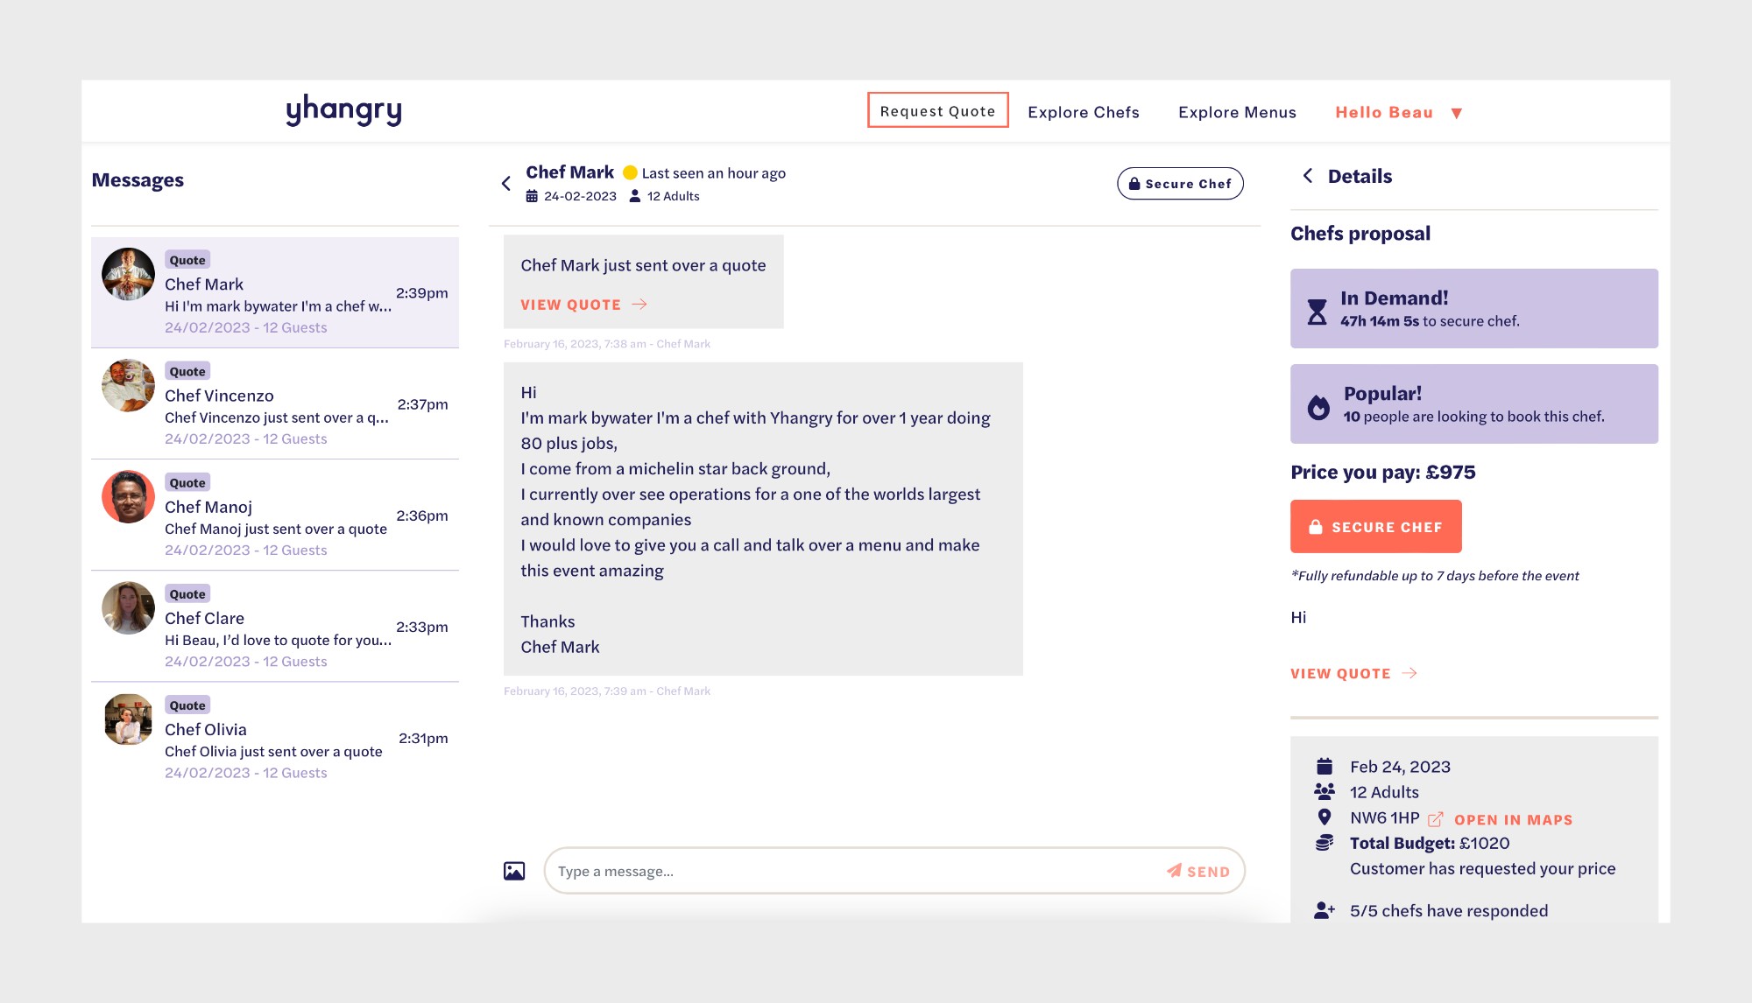Click the location pin icon next to NW6 1HP
The width and height of the screenshot is (1752, 1003).
point(1325,817)
